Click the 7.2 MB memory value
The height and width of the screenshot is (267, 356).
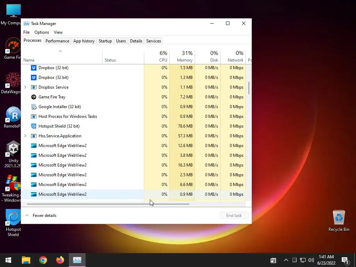tap(186, 97)
